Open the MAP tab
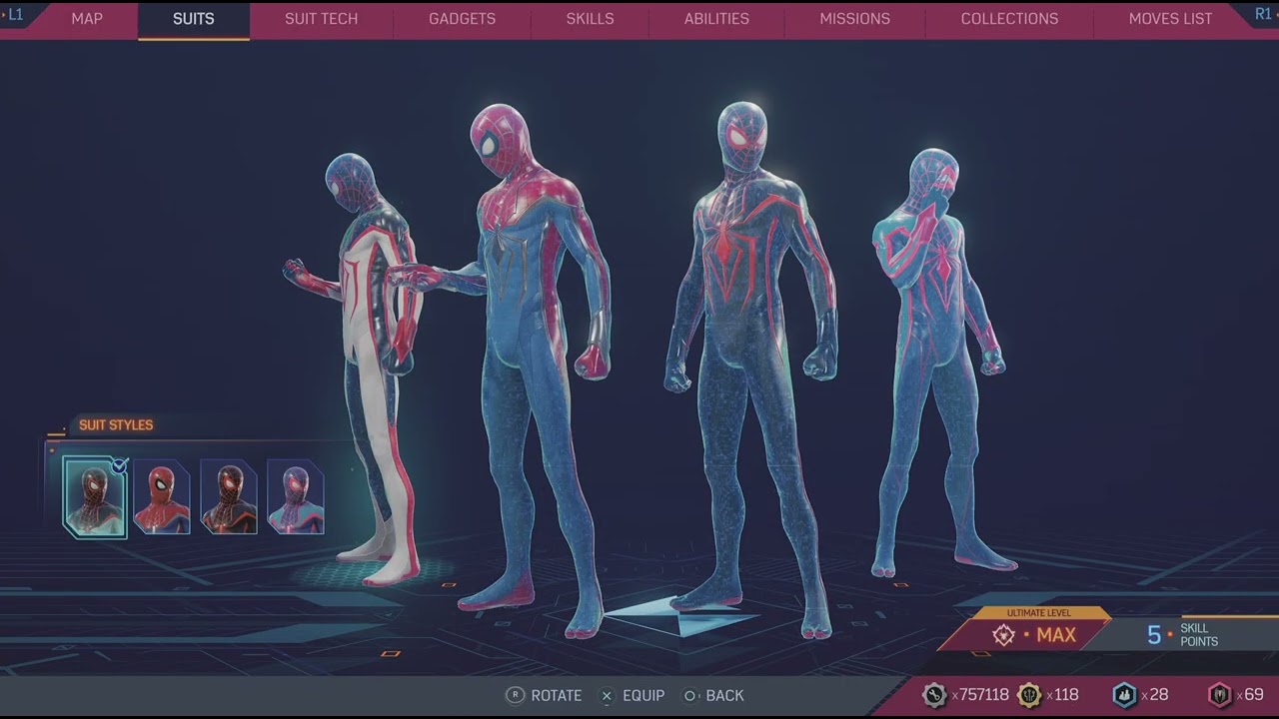This screenshot has height=719, width=1279. 87,19
